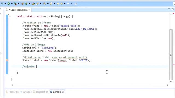Click the horizontal scrollbar right arrow
The image size is (175, 98).
click(167, 85)
